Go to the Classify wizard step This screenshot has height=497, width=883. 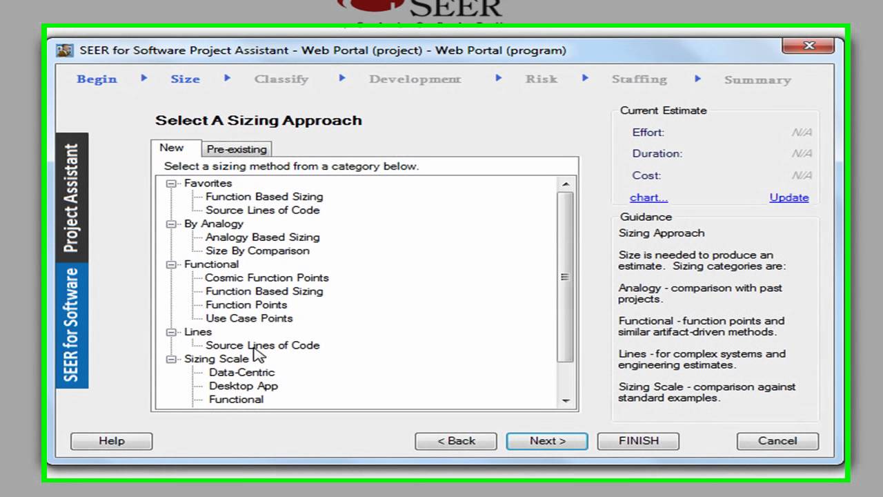(x=281, y=79)
